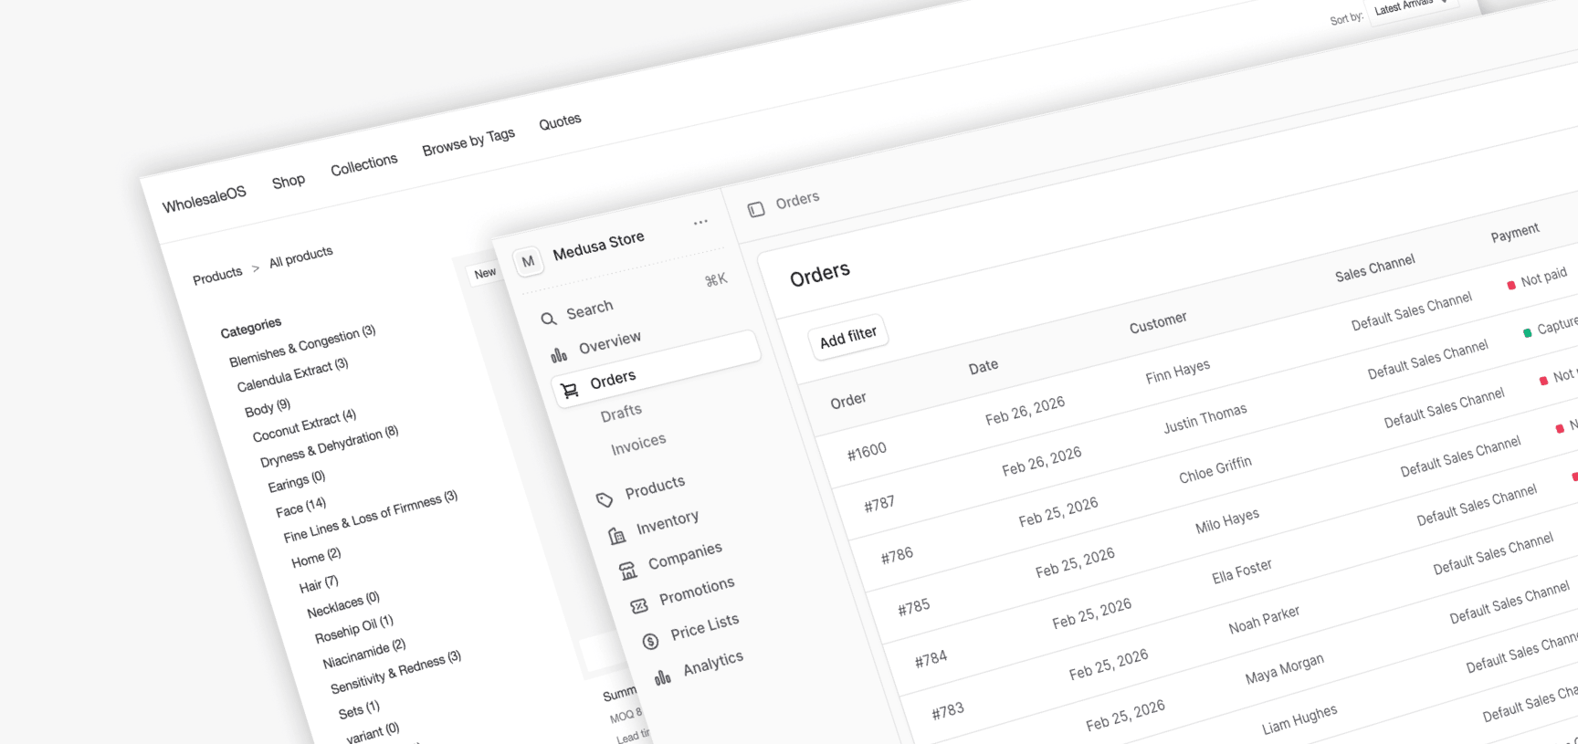Open Shop in WholesaleOS navigation
The height and width of the screenshot is (744, 1578).
tap(289, 182)
